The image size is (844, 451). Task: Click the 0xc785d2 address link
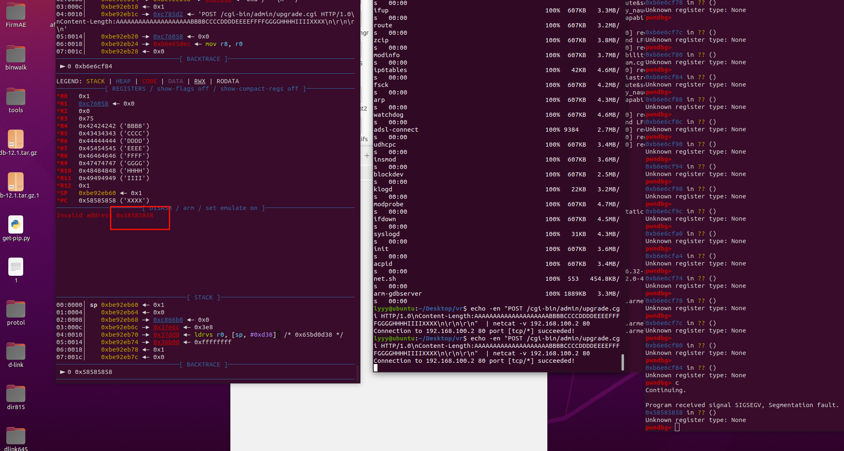[x=168, y=14]
